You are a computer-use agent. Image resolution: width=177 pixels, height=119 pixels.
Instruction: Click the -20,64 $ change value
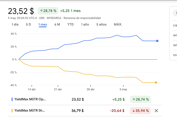point(117,111)
